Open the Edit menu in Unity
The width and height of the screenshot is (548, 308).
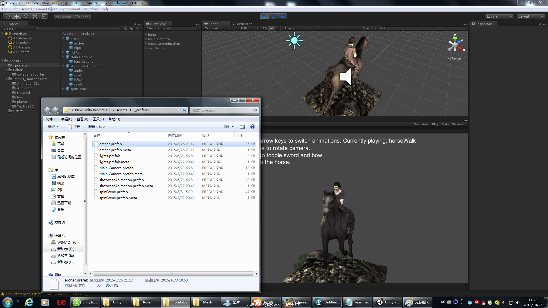14,9
